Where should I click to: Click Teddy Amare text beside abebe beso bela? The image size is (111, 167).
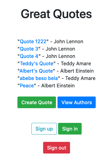[80, 78]
